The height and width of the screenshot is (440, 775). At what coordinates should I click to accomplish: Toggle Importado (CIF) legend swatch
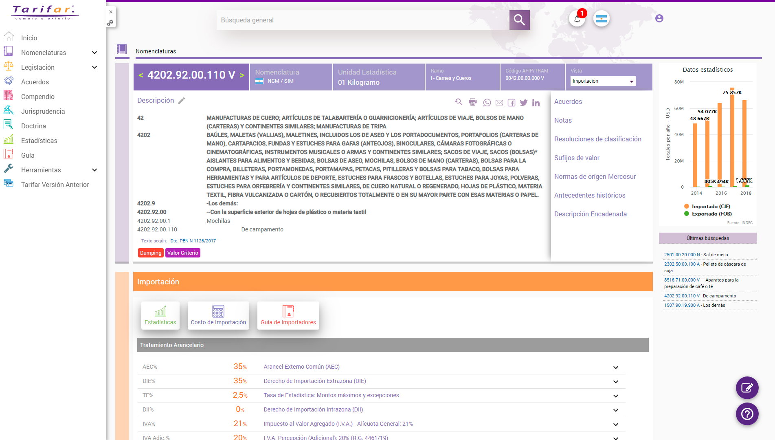tap(687, 206)
